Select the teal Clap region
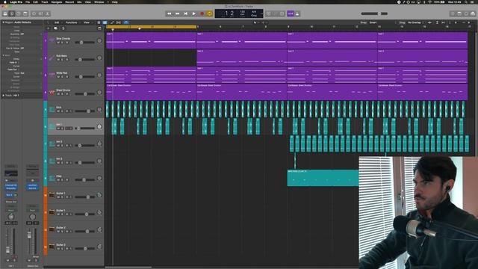 coord(323,178)
